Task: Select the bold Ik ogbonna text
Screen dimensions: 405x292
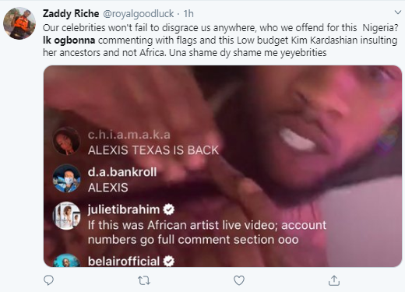Action: click(x=69, y=40)
